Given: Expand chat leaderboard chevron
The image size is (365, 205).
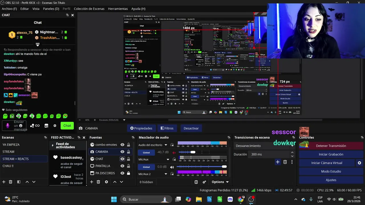Looking at the screenshot, I should click(37, 45).
